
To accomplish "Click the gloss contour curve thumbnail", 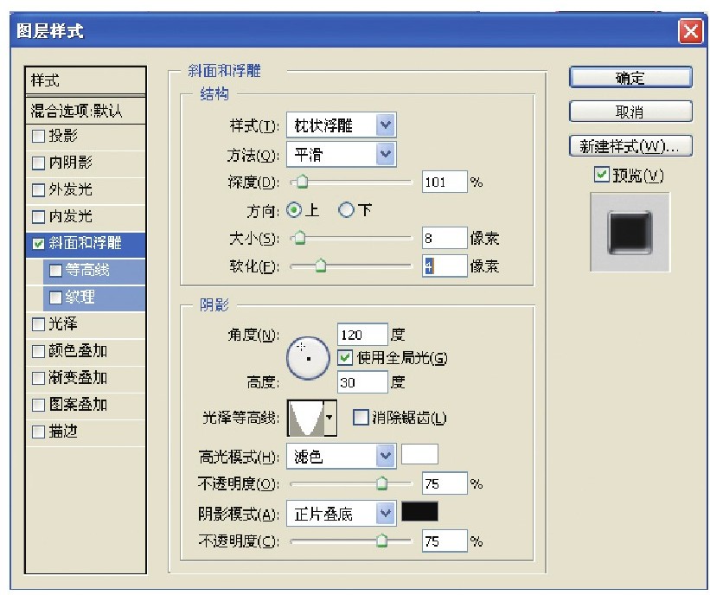I will tap(306, 418).
